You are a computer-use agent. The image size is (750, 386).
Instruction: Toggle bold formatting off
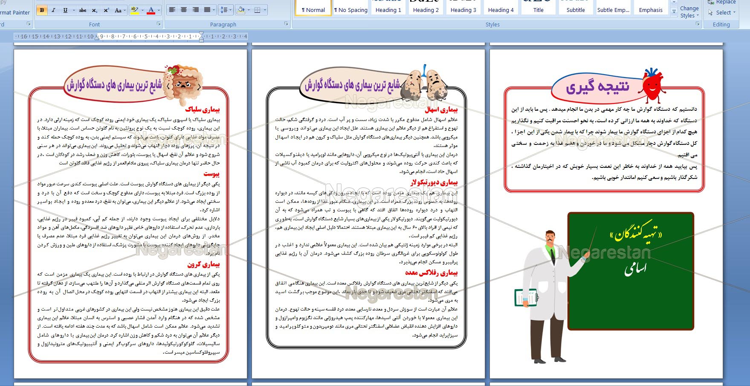click(x=42, y=10)
